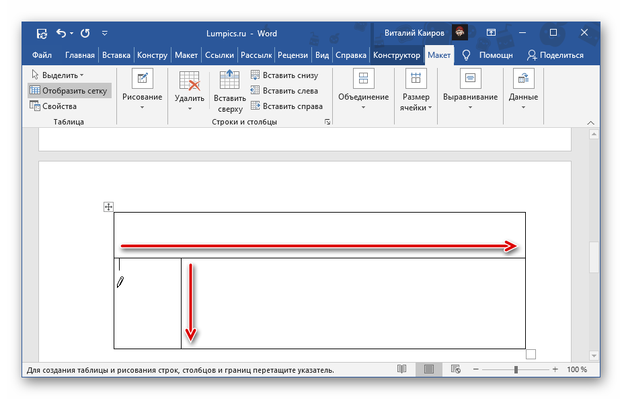This screenshot has width=622, height=399.
Task: Click the zoom slider in status bar
Action: [515, 369]
